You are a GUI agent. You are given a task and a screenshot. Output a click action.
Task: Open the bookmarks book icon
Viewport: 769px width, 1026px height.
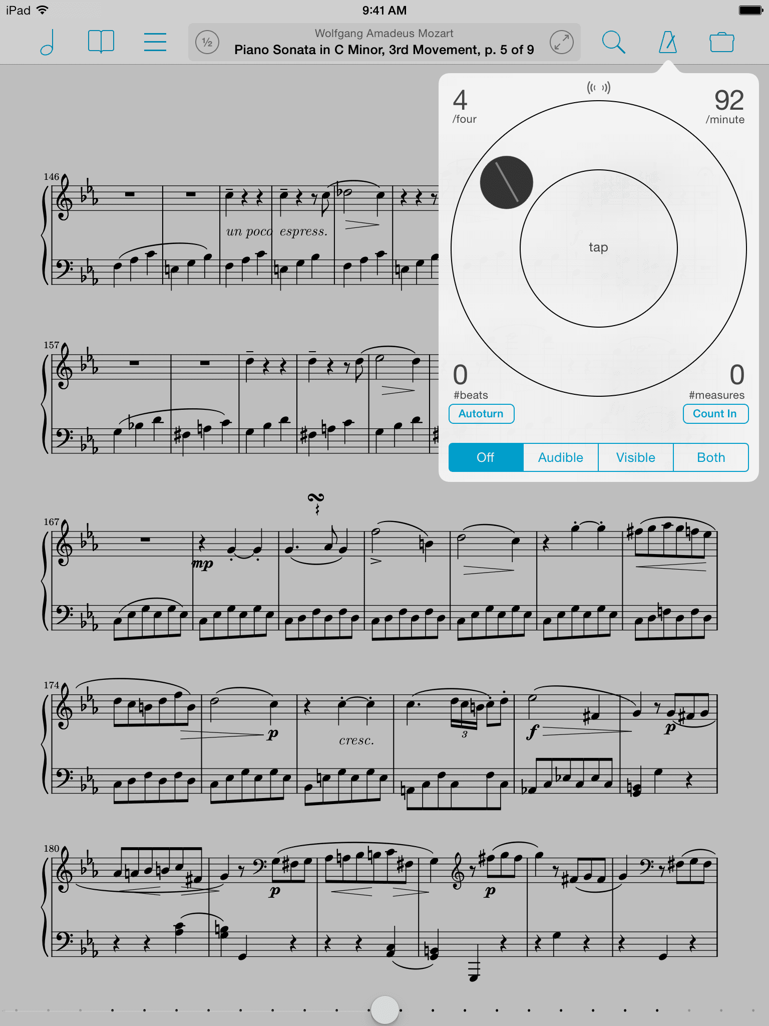(101, 42)
